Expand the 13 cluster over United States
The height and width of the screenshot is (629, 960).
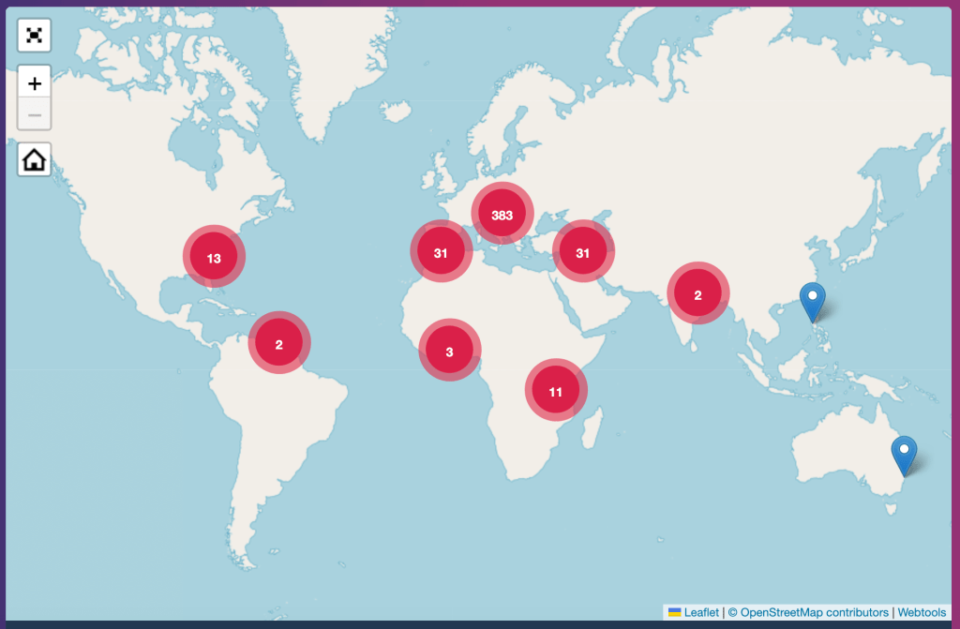tap(214, 258)
